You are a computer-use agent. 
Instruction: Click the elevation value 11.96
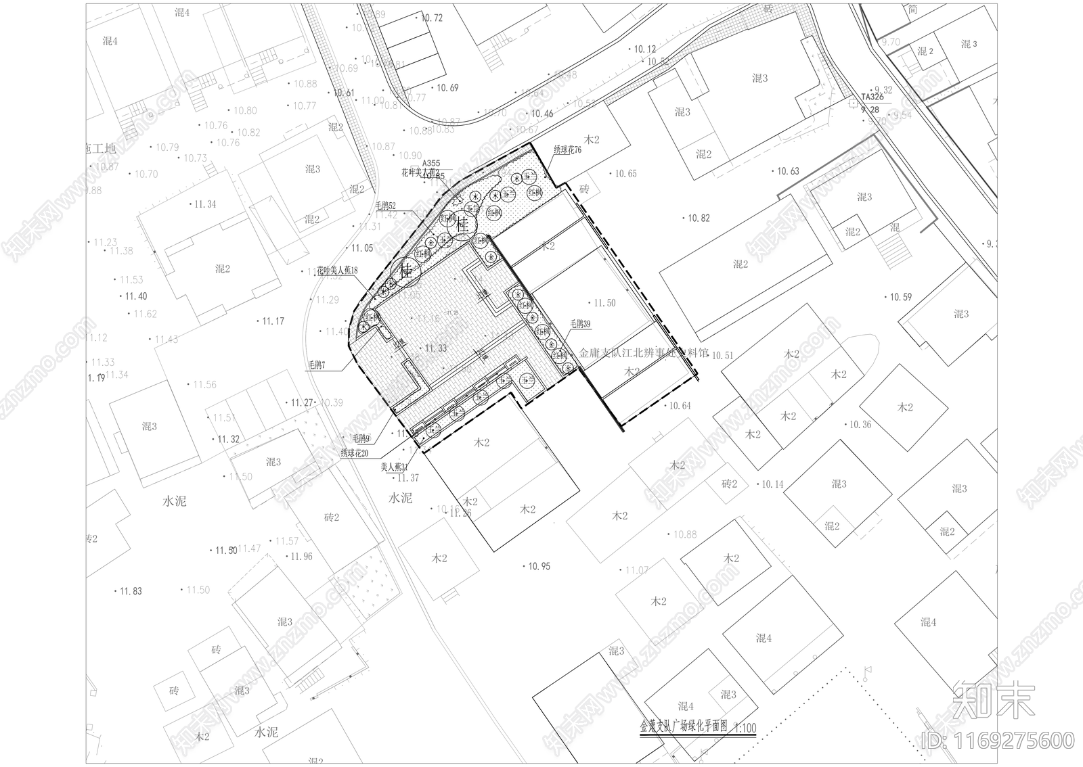[x=302, y=557]
